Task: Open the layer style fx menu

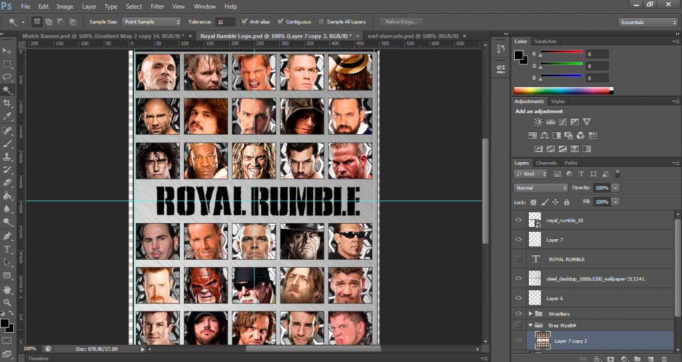Action: 597,359
